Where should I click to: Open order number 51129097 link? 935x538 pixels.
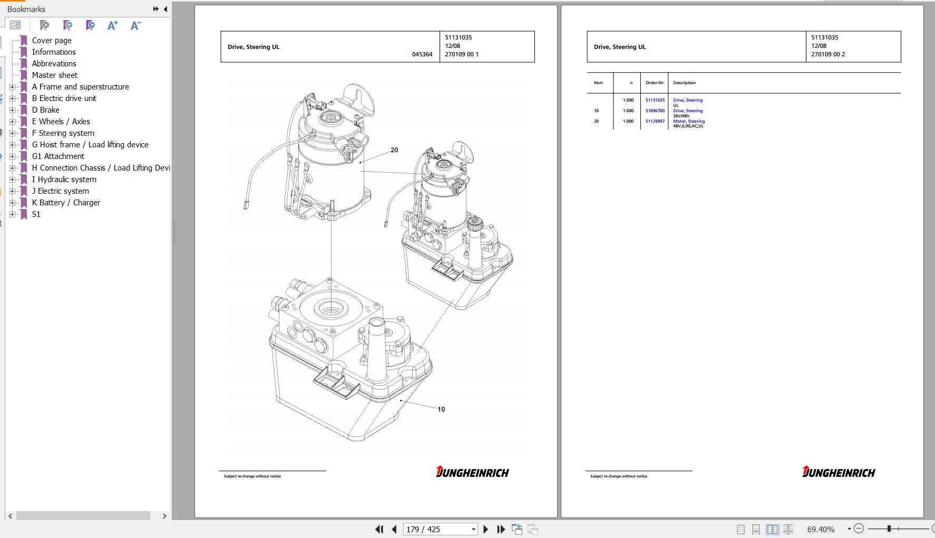pyautogui.click(x=655, y=121)
